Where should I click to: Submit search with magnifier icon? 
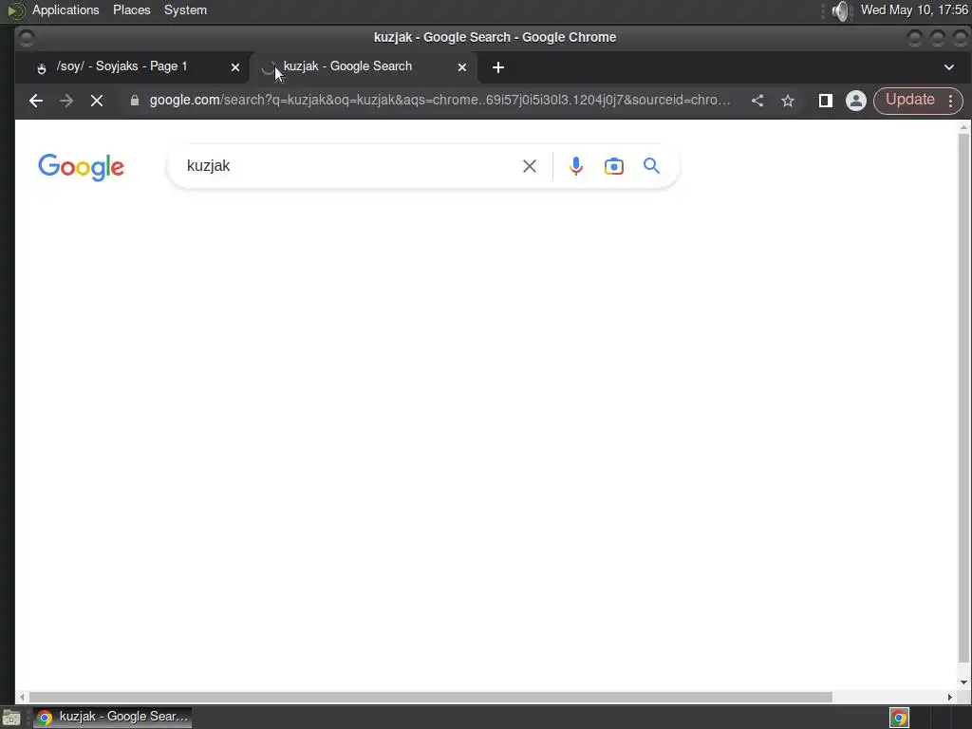[x=651, y=165]
